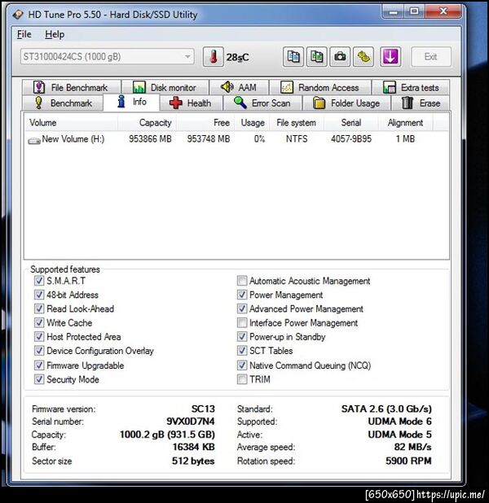Switch to the Erase tab
The width and height of the screenshot is (489, 503).
[421, 103]
